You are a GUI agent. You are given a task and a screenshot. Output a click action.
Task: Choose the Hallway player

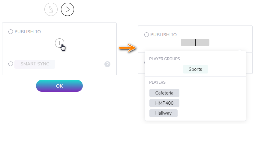163,113
